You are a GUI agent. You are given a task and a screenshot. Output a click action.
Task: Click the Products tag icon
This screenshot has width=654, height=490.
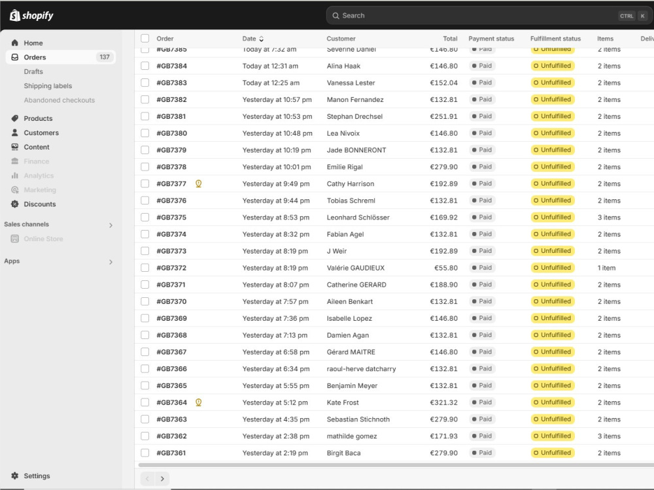(x=14, y=118)
